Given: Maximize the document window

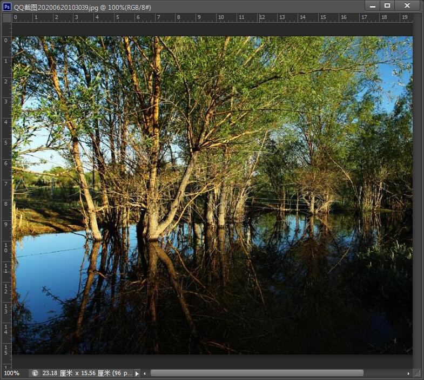Looking at the screenshot, I should point(387,5).
